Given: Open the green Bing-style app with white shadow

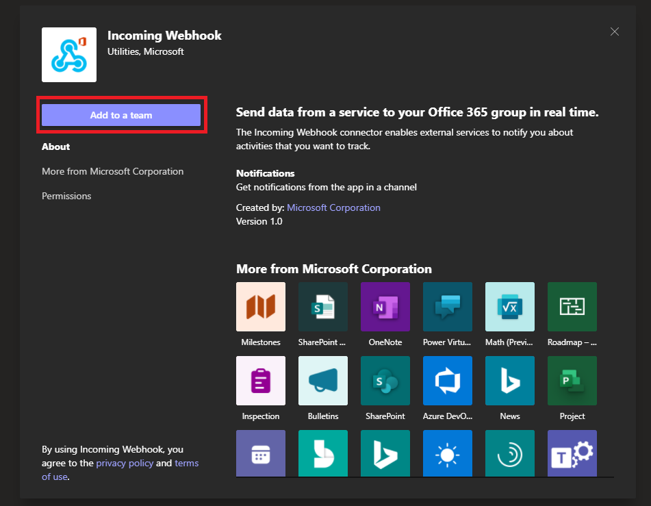Looking at the screenshot, I should pyautogui.click(x=323, y=453).
